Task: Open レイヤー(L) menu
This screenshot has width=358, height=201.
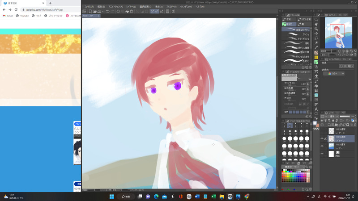Action: (x=131, y=7)
